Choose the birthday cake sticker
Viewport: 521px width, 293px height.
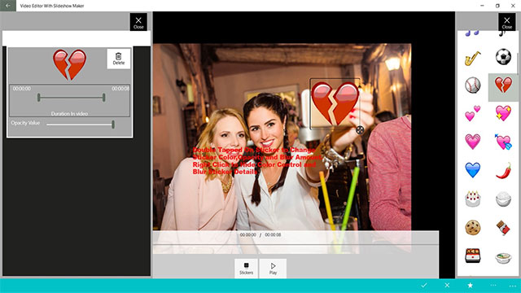tap(472, 199)
